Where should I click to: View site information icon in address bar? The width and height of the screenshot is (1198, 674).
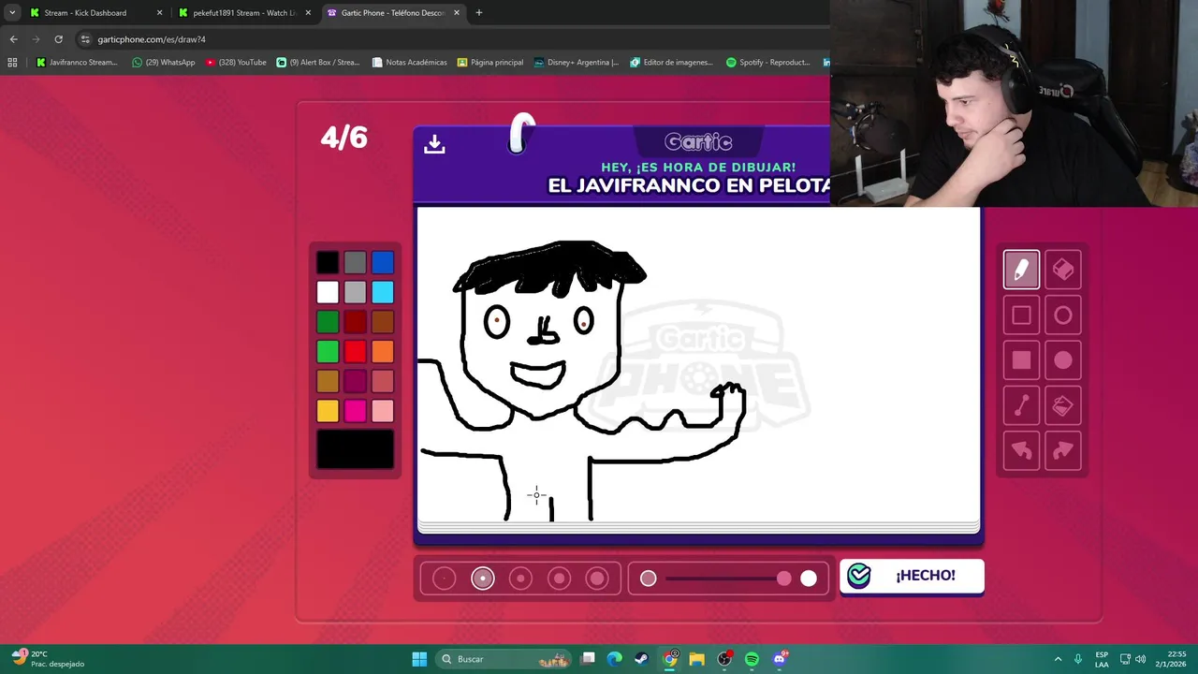85,39
